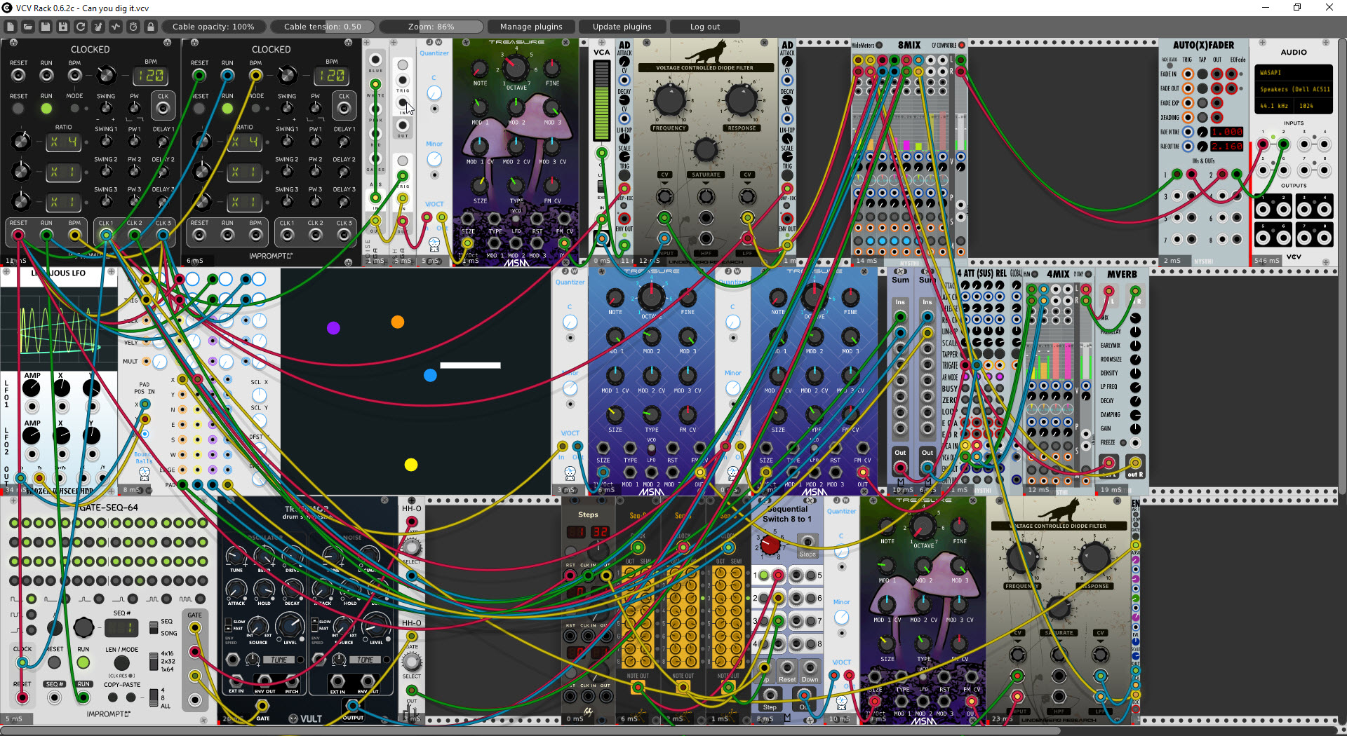The height and width of the screenshot is (736, 1347).
Task: Flip the SEQ/SONG switch on GATE-SEQ-64
Action: [x=154, y=626]
